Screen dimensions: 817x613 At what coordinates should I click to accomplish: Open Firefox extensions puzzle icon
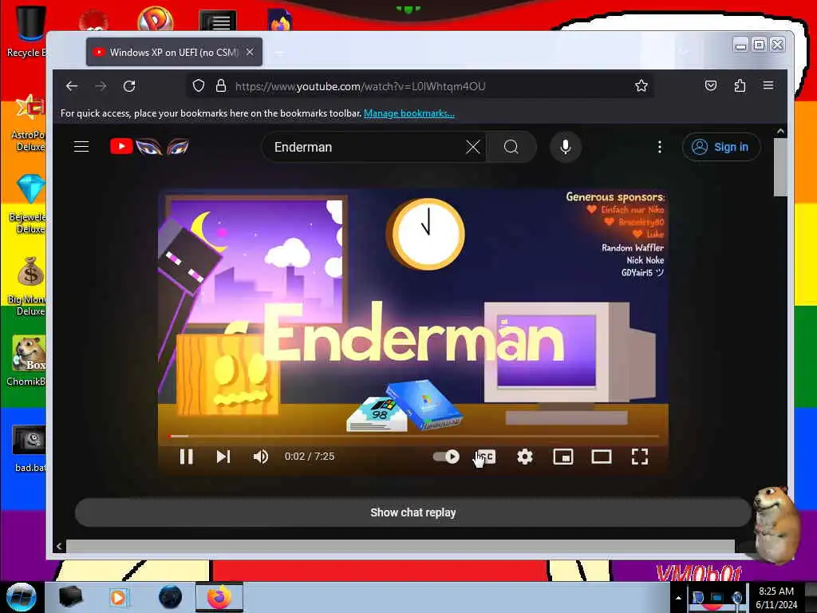[x=740, y=86]
